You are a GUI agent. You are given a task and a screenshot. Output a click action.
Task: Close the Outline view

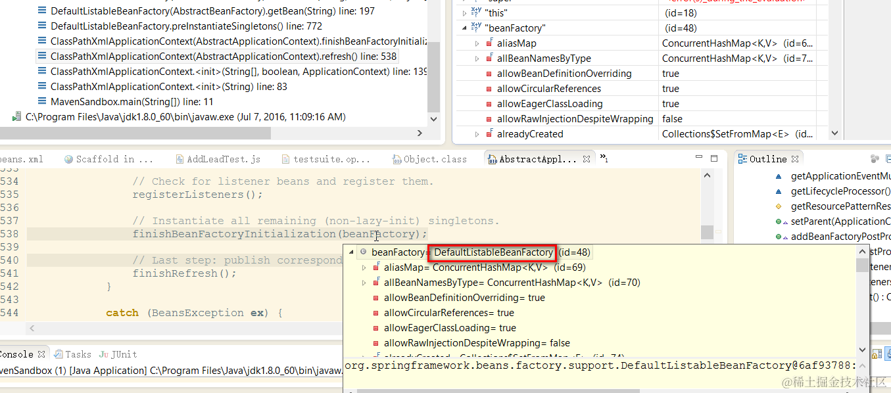click(795, 159)
